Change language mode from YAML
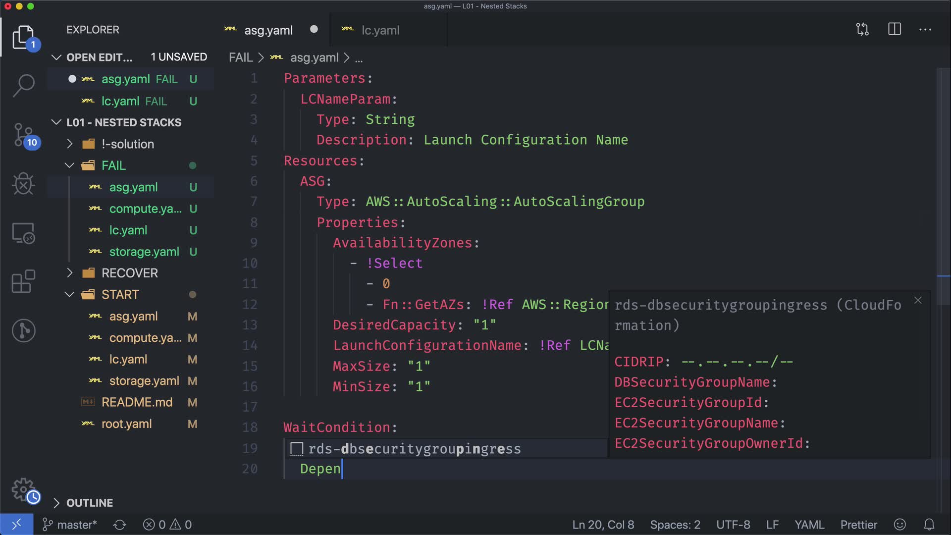 [x=809, y=525]
